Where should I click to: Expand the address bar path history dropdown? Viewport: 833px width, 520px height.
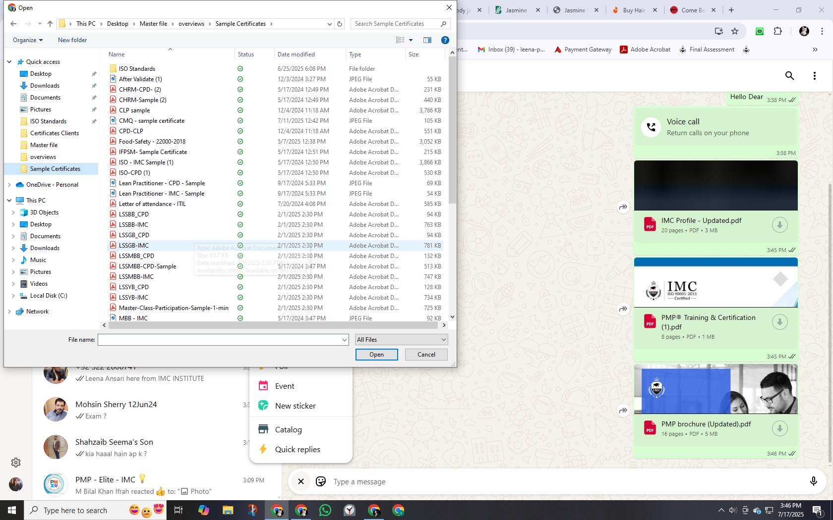329,24
